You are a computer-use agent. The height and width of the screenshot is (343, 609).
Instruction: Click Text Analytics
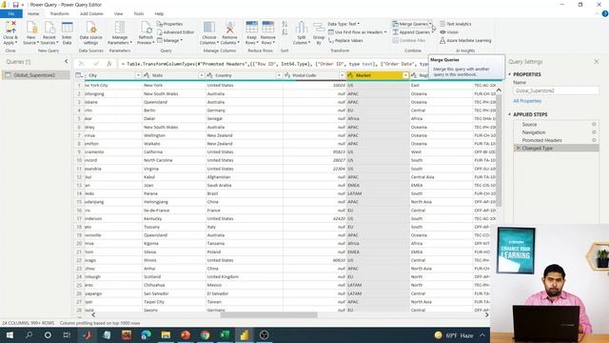pos(455,24)
